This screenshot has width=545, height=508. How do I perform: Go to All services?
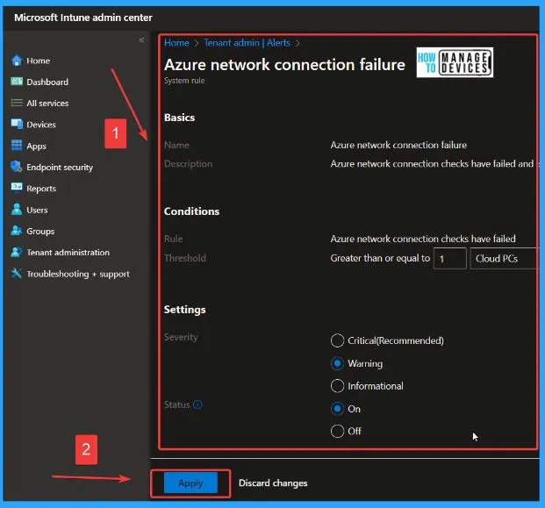[x=47, y=104]
